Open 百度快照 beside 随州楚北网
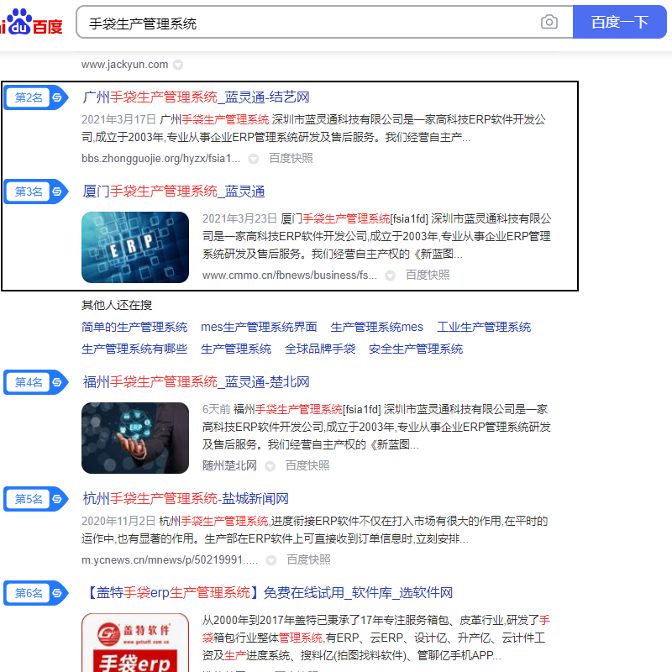The height and width of the screenshot is (672, 672). [307, 466]
